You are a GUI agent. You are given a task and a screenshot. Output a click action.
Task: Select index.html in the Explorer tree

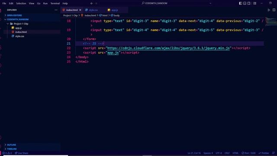coord(21,32)
